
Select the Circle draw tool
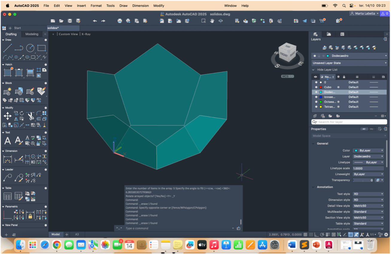[x=30, y=48]
